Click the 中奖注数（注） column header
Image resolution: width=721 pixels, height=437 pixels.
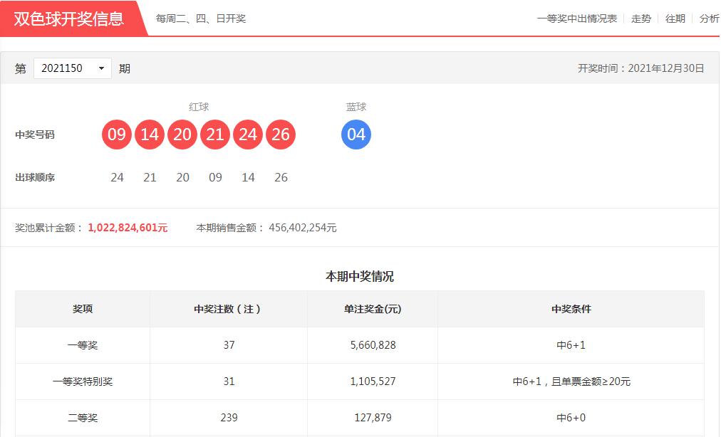pos(228,309)
